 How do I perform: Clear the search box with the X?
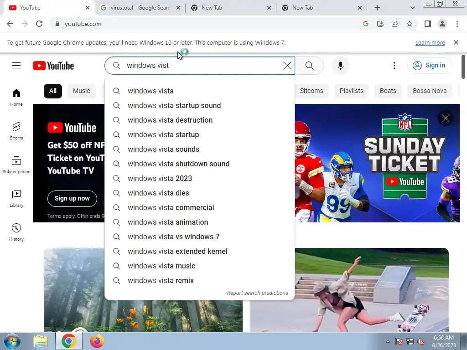click(x=287, y=66)
